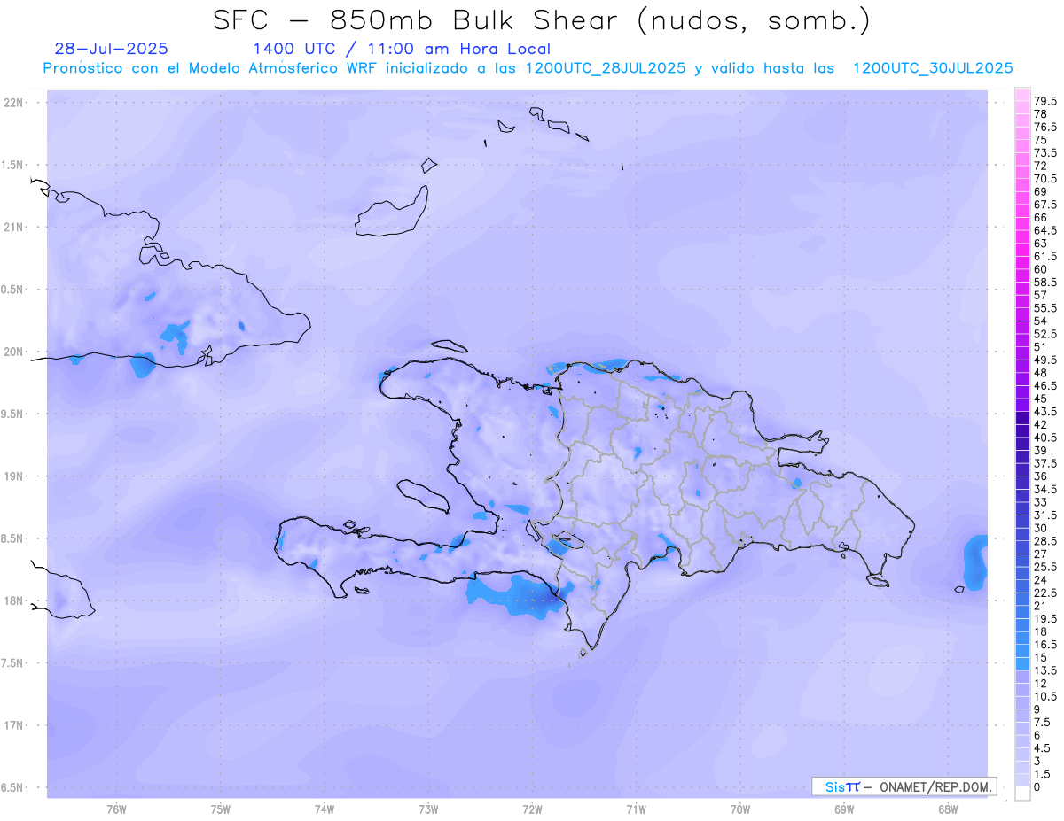The width and height of the screenshot is (1064, 821).
Task: Click the "74W" longitude label
Action: tap(324, 809)
